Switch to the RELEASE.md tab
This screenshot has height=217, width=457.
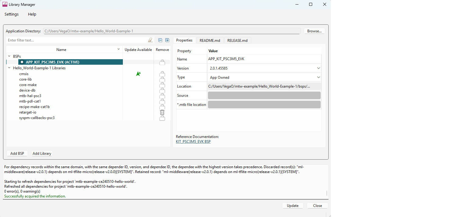click(x=237, y=40)
